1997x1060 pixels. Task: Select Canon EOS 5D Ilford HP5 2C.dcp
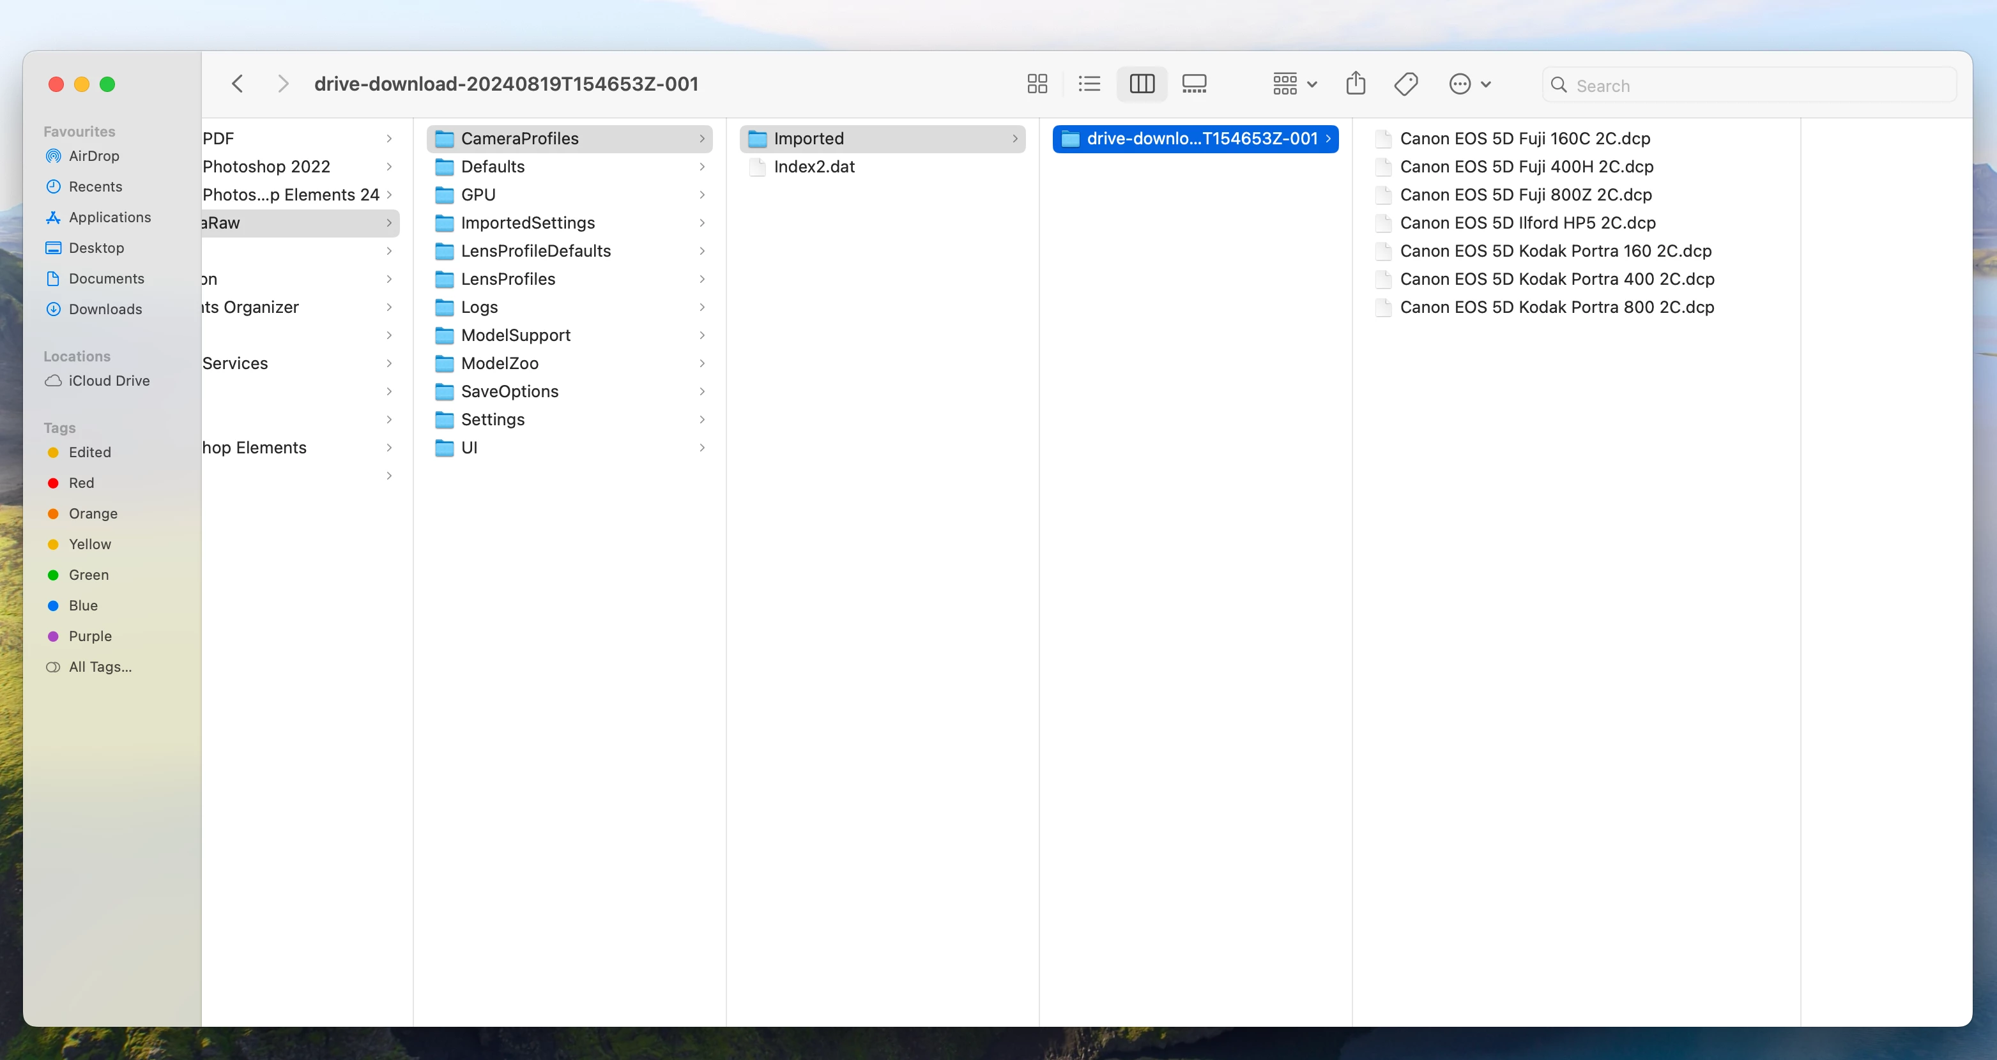point(1526,223)
